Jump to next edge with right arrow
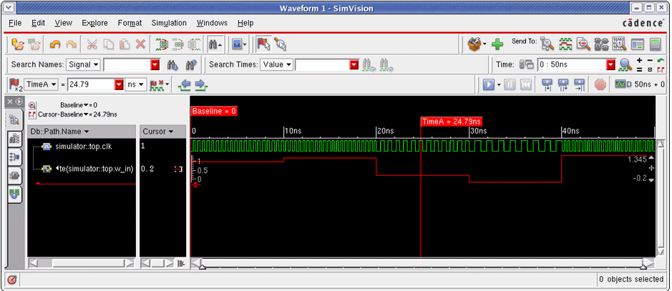 click(201, 84)
